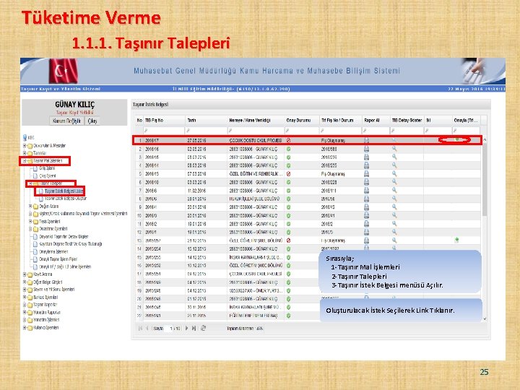Click the refresh icon in the grid pager
This screenshot has width=520, height=390.
pyautogui.click(x=203, y=328)
